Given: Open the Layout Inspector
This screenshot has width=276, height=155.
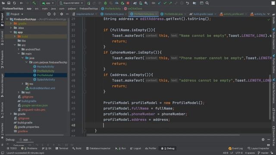Looking at the screenshot, I should click(x=258, y=148).
